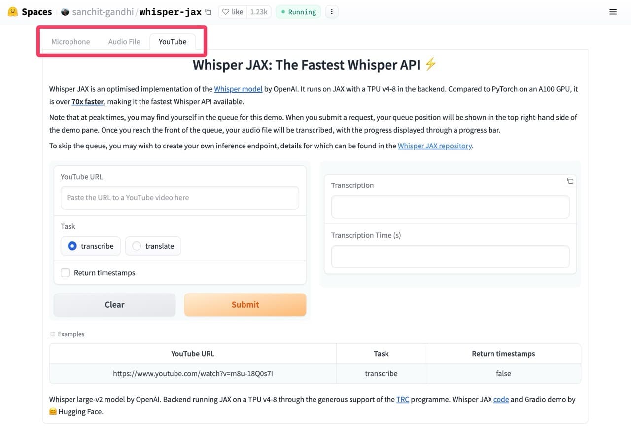Click the heart like button
The image size is (631, 441).
(x=233, y=12)
